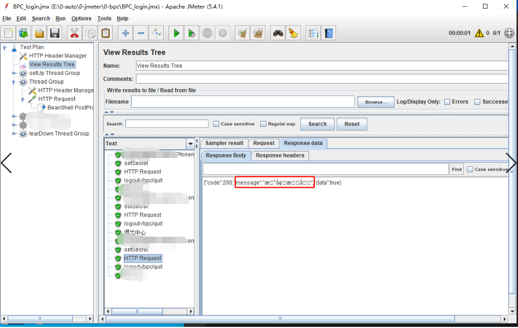Select HTTP Header Manager under Test Plan
Image resolution: width=518 pixels, height=328 pixels.
(x=58, y=56)
